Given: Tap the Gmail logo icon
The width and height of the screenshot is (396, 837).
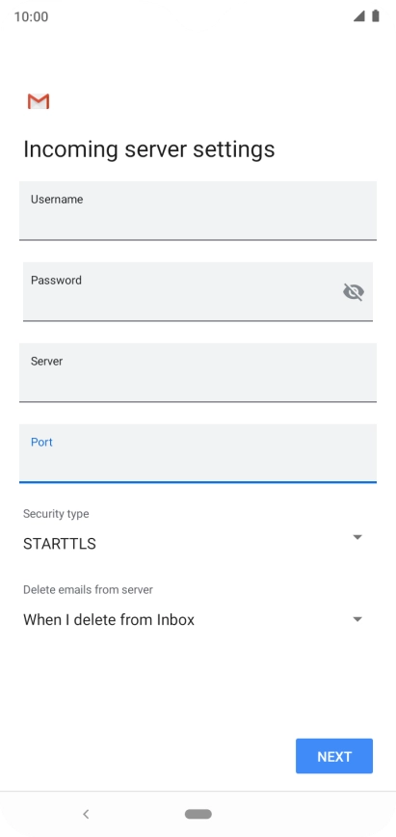Looking at the screenshot, I should coord(39,101).
